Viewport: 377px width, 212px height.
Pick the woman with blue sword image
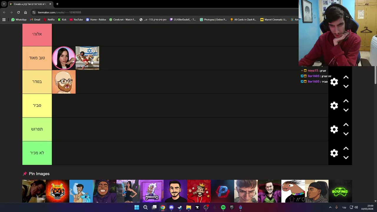pos(128,191)
